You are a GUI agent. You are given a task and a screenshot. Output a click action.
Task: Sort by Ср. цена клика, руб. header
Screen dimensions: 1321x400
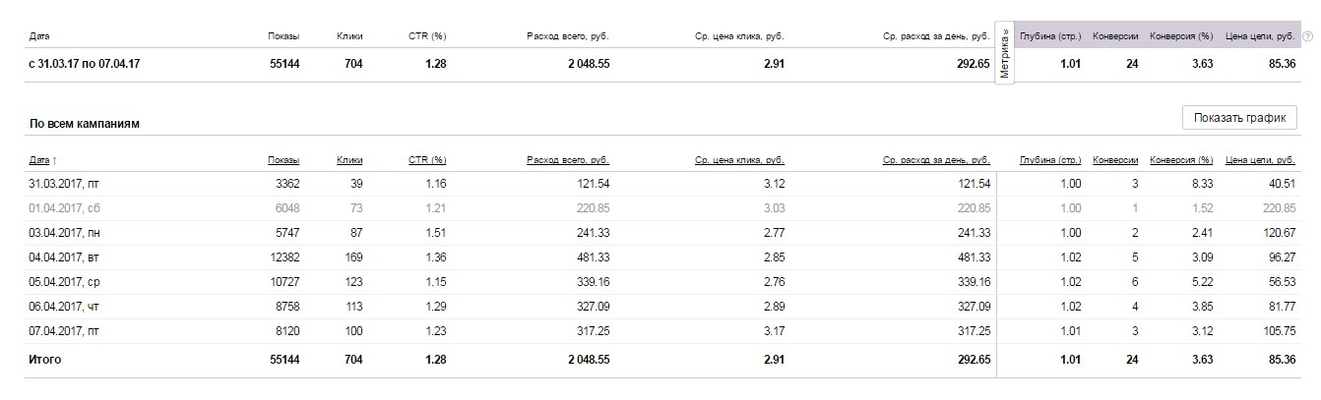pyautogui.click(x=739, y=159)
